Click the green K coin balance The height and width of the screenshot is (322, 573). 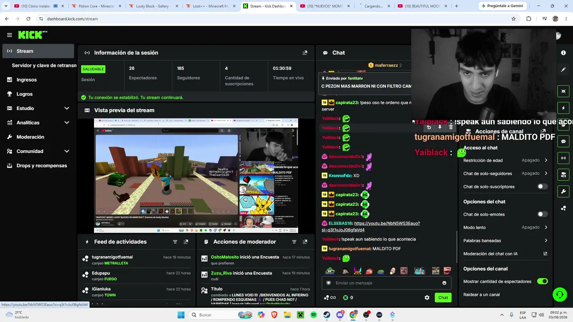[348, 297]
